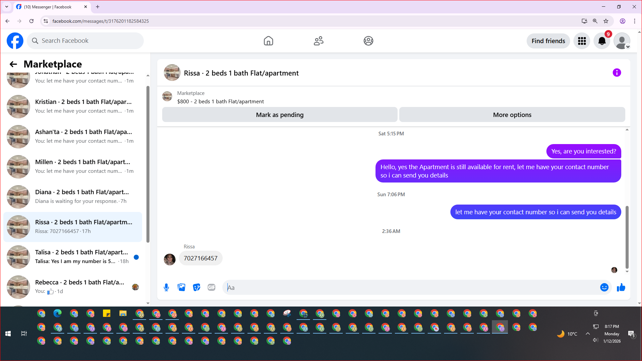Click the More options button

click(512, 115)
